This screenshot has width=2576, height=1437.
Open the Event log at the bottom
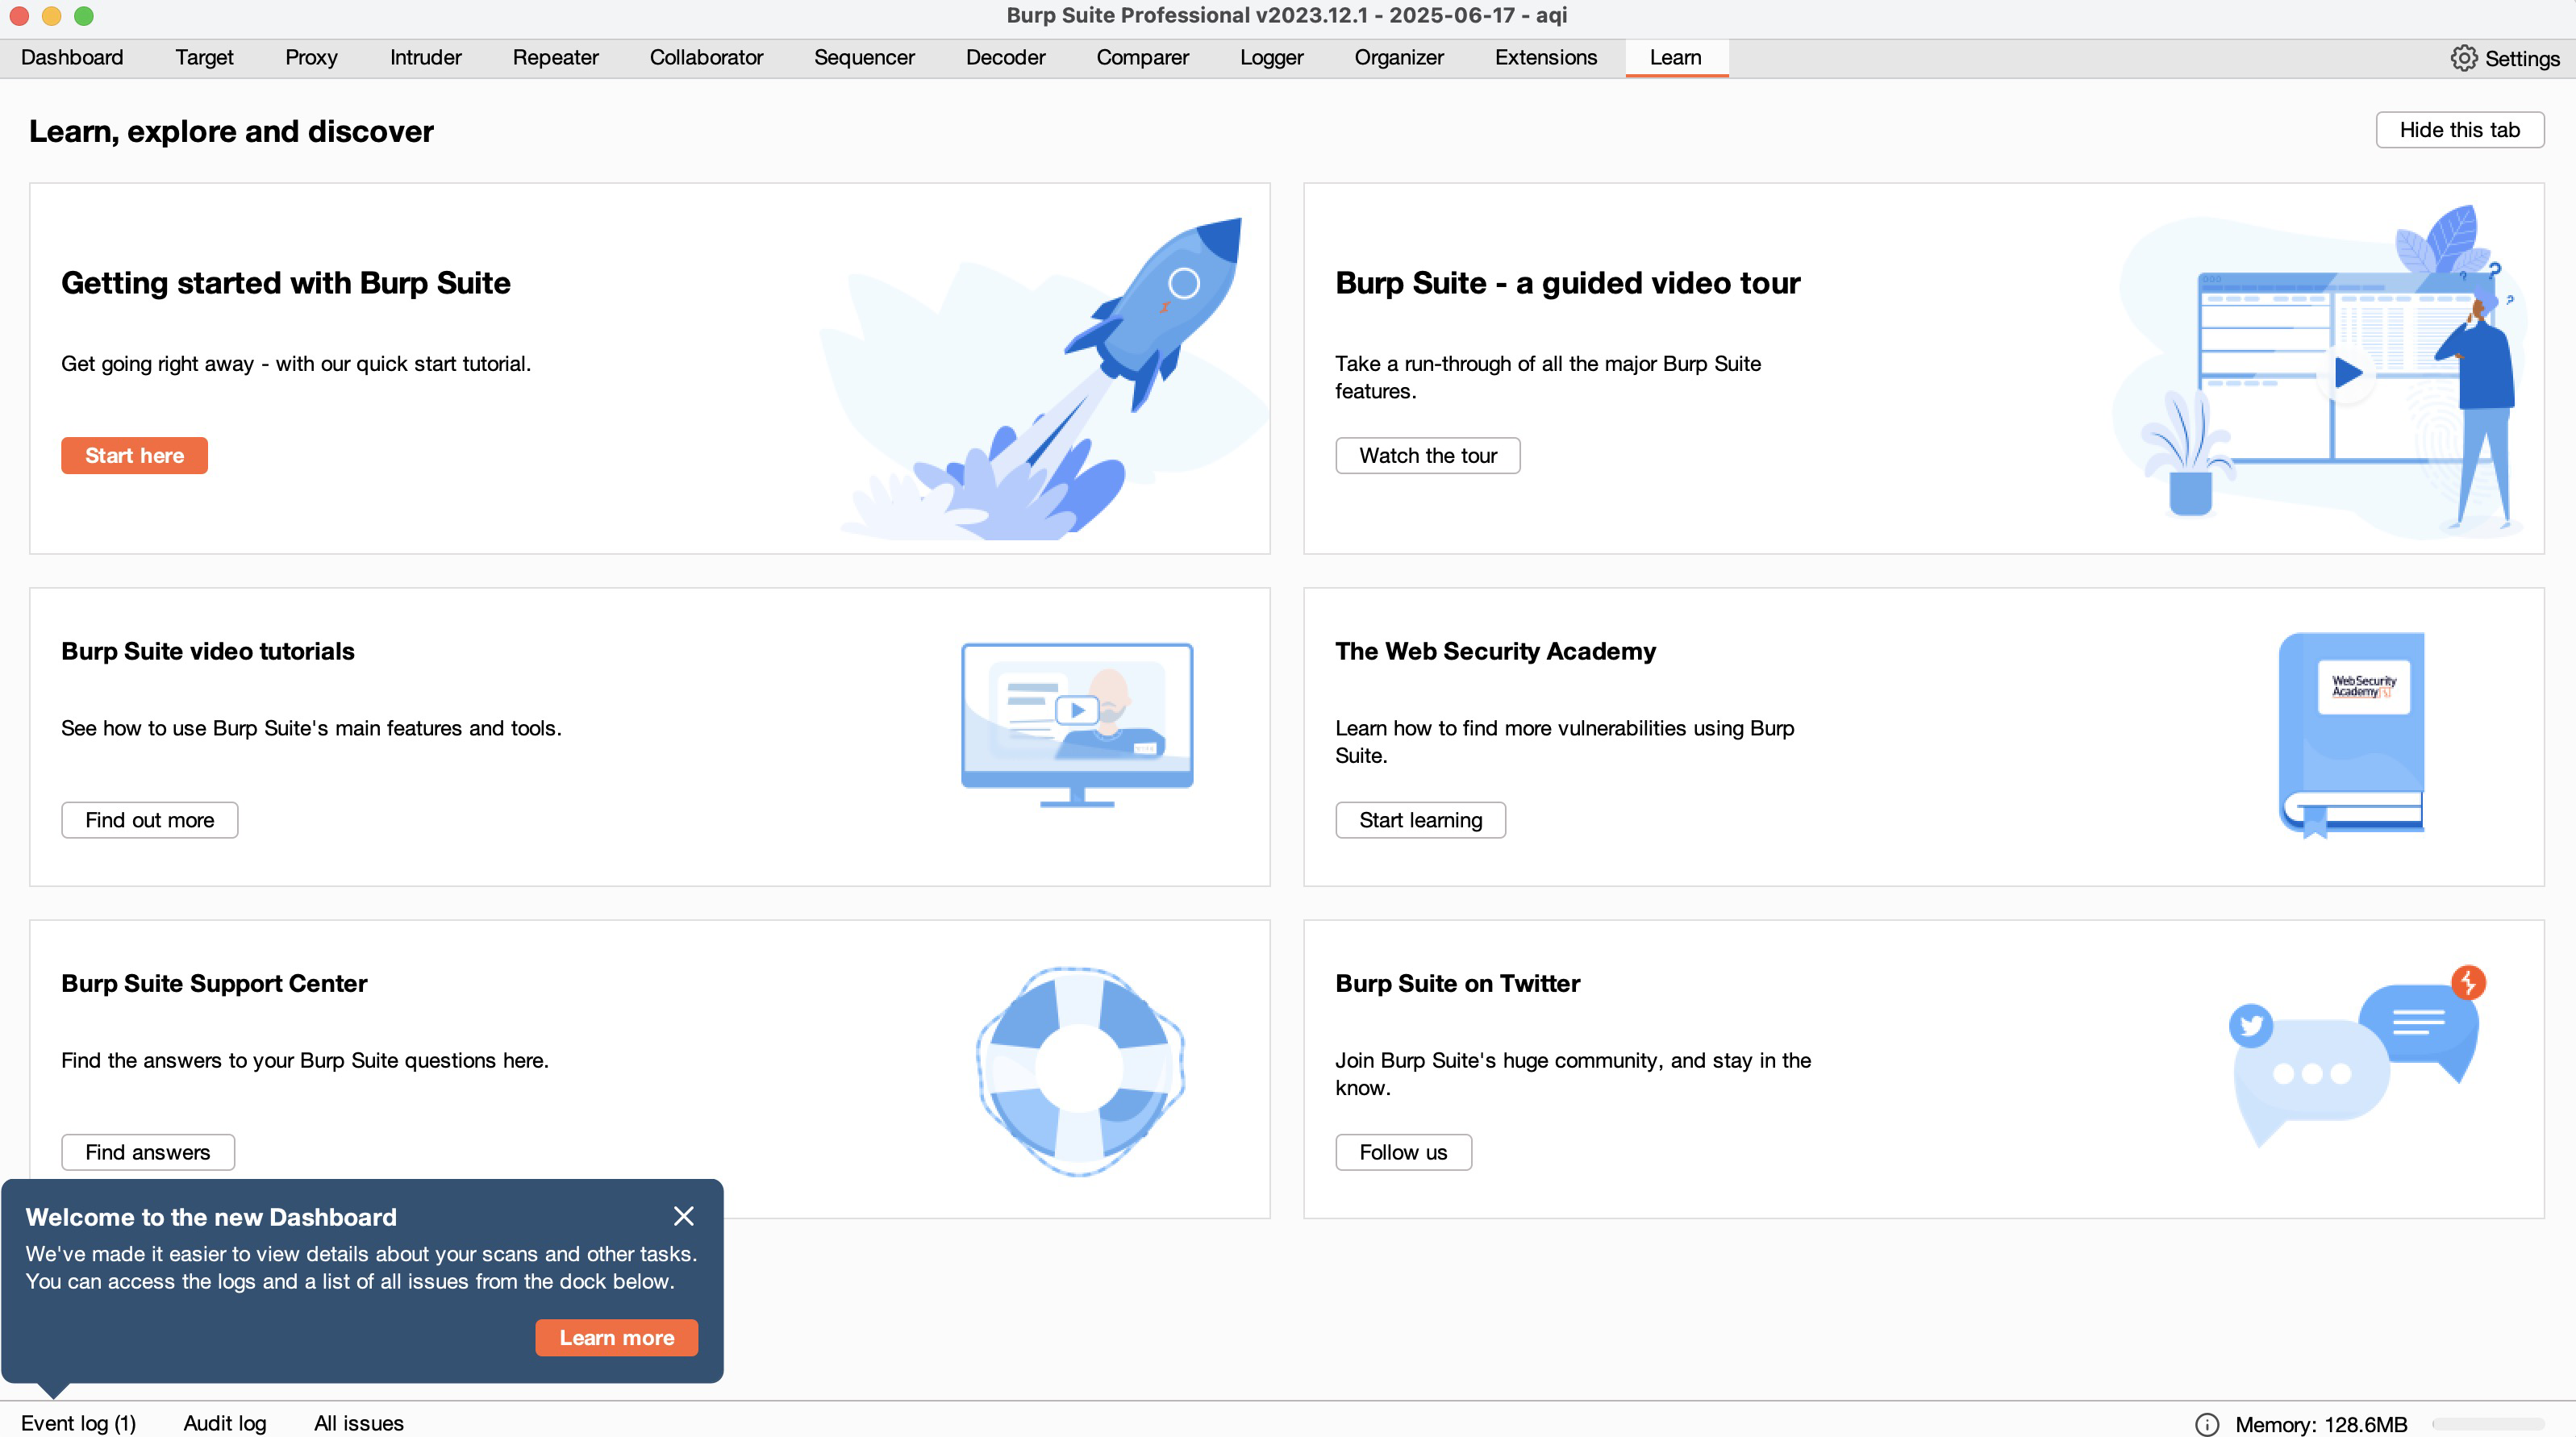[x=78, y=1423]
